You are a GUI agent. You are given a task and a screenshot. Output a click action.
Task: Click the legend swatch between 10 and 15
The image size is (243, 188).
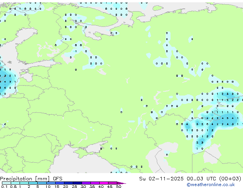[51, 183]
